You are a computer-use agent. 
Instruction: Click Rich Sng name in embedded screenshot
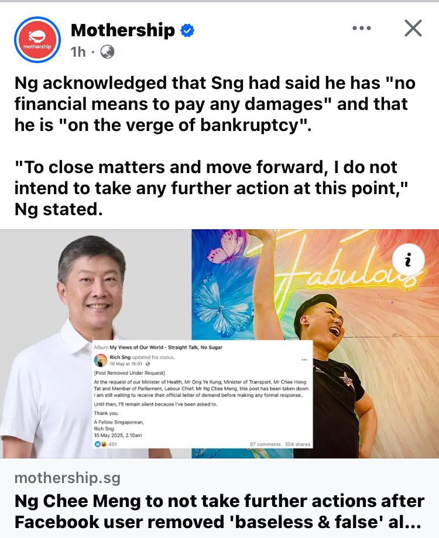click(x=120, y=357)
